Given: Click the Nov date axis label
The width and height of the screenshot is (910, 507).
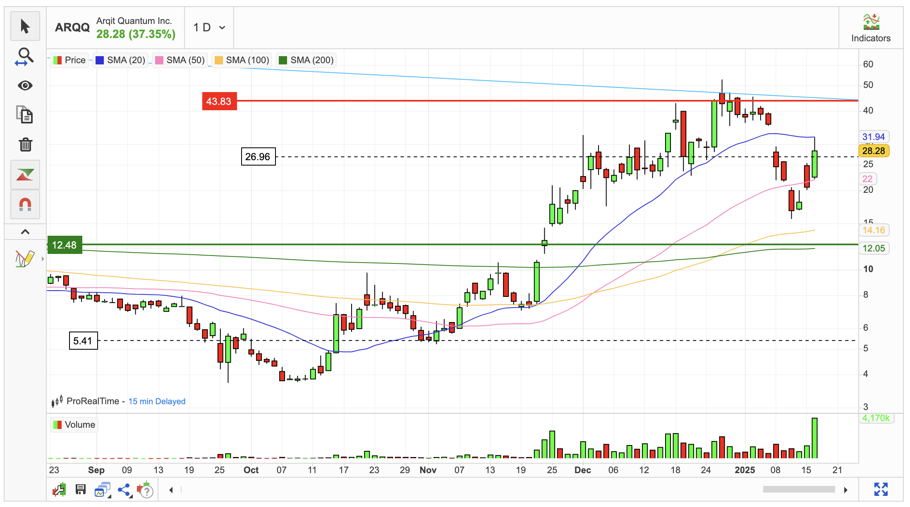Looking at the screenshot, I should point(428,470).
